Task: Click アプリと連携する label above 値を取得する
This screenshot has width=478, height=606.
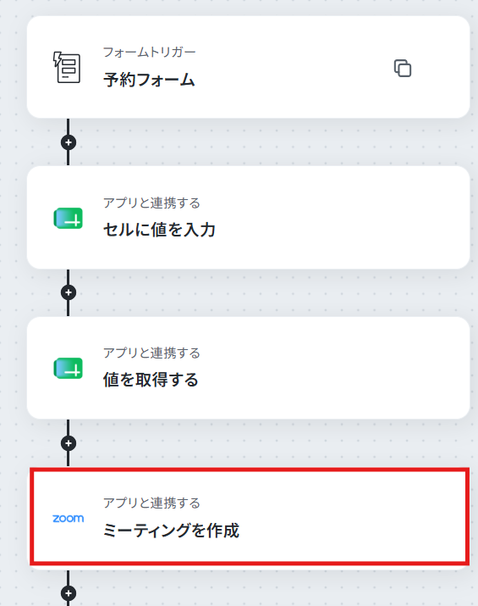Action: tap(151, 353)
